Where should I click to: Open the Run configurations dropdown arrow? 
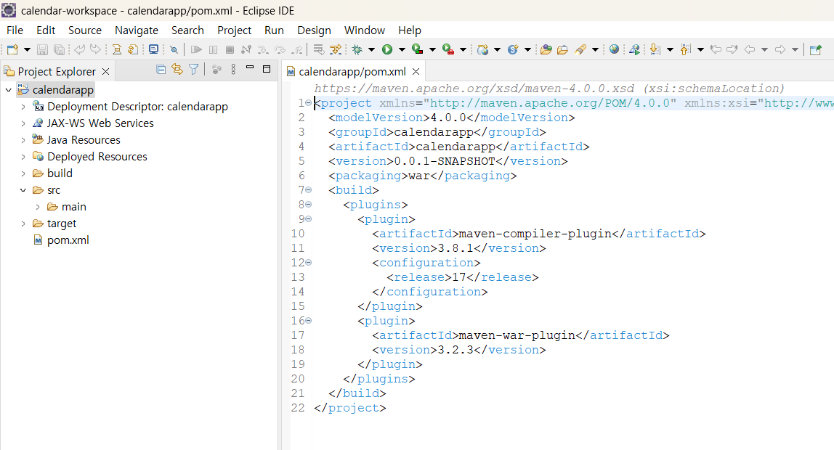pyautogui.click(x=402, y=50)
